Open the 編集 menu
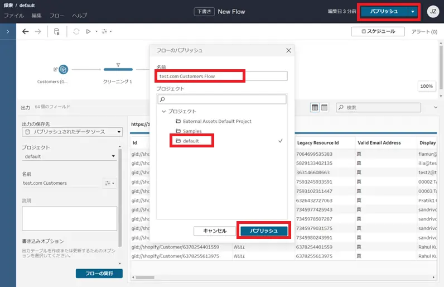Viewport: 444px width, 287px height. (36, 16)
